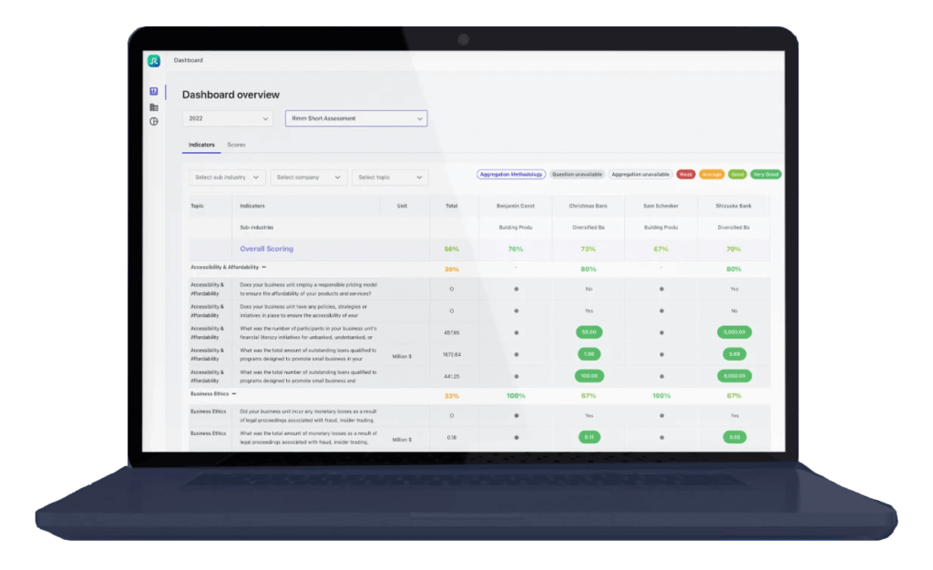Click the Christmas Bank column header
The height and width of the screenshot is (570, 933).
pyautogui.click(x=588, y=206)
